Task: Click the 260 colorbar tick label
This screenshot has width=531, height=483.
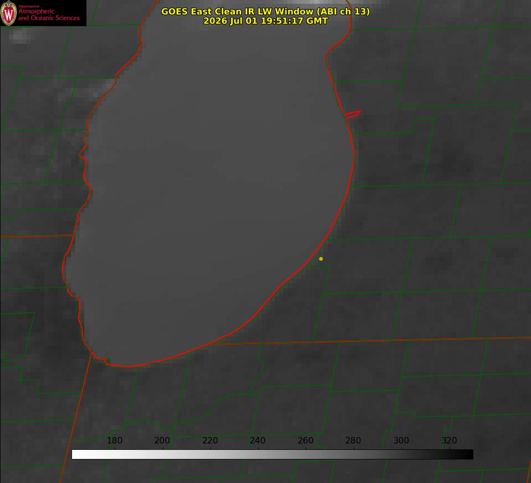Action: 305,440
